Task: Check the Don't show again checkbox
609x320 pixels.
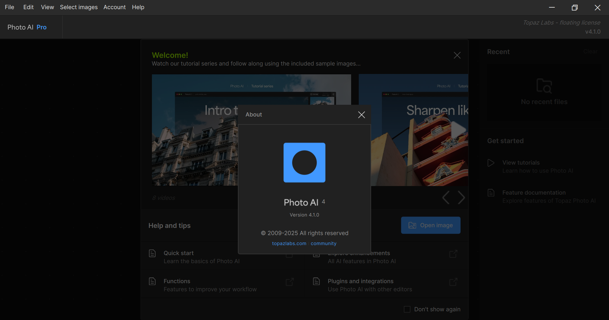Action: pos(407,309)
